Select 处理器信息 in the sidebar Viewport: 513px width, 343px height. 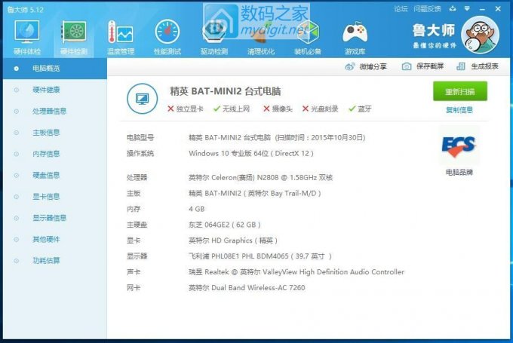(x=49, y=111)
